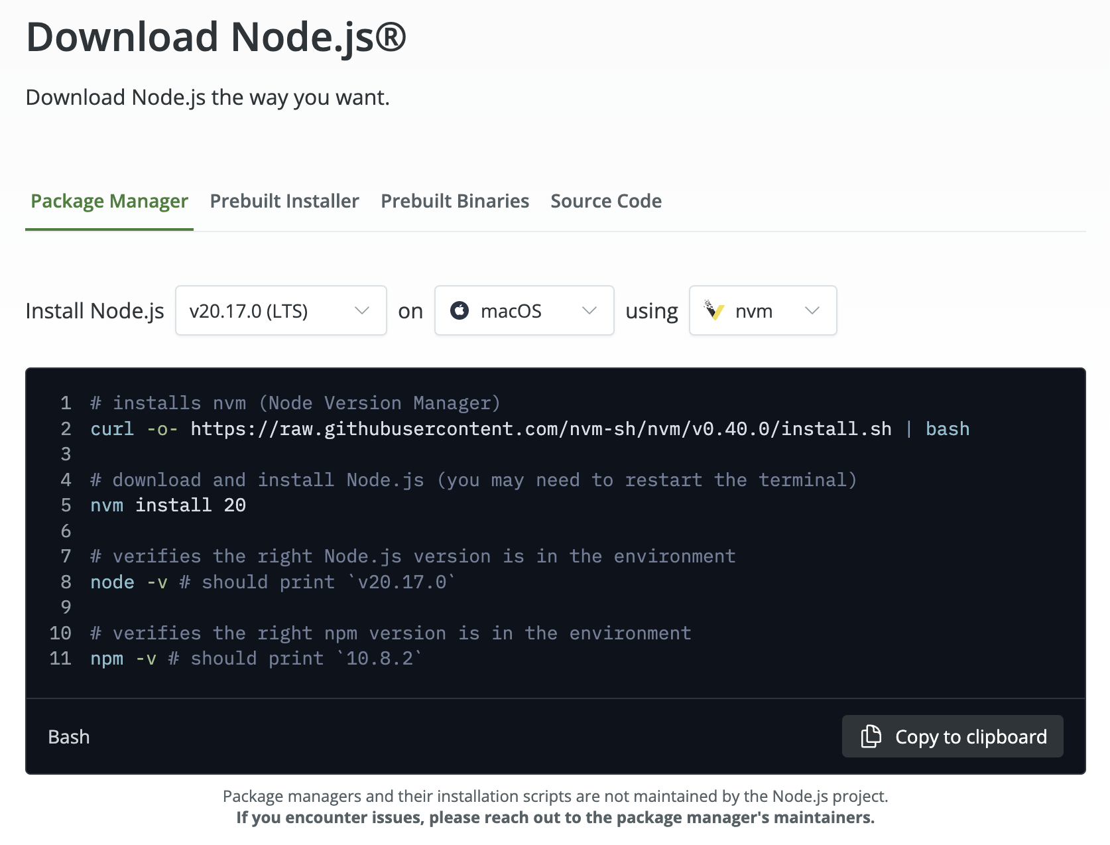Click the 'npm -v' command line
Screen dimensions: 1110x845
coord(256,659)
